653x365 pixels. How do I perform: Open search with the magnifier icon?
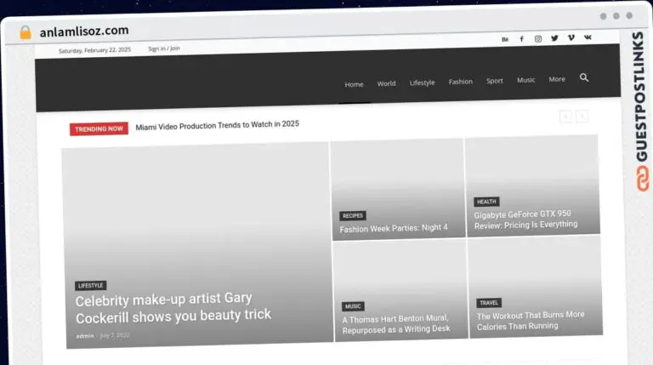coord(584,77)
